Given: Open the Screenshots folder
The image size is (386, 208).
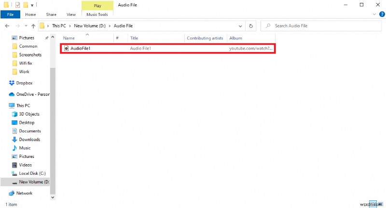Looking at the screenshot, I should point(30,55).
